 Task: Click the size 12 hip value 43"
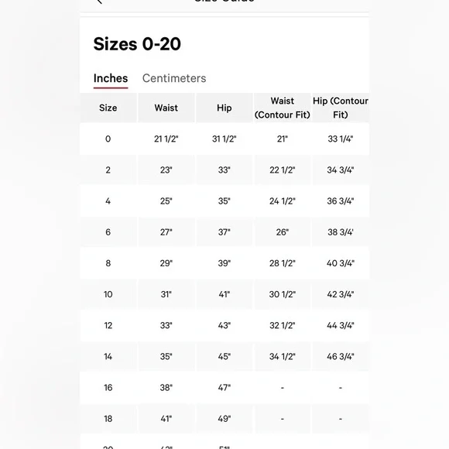224,325
